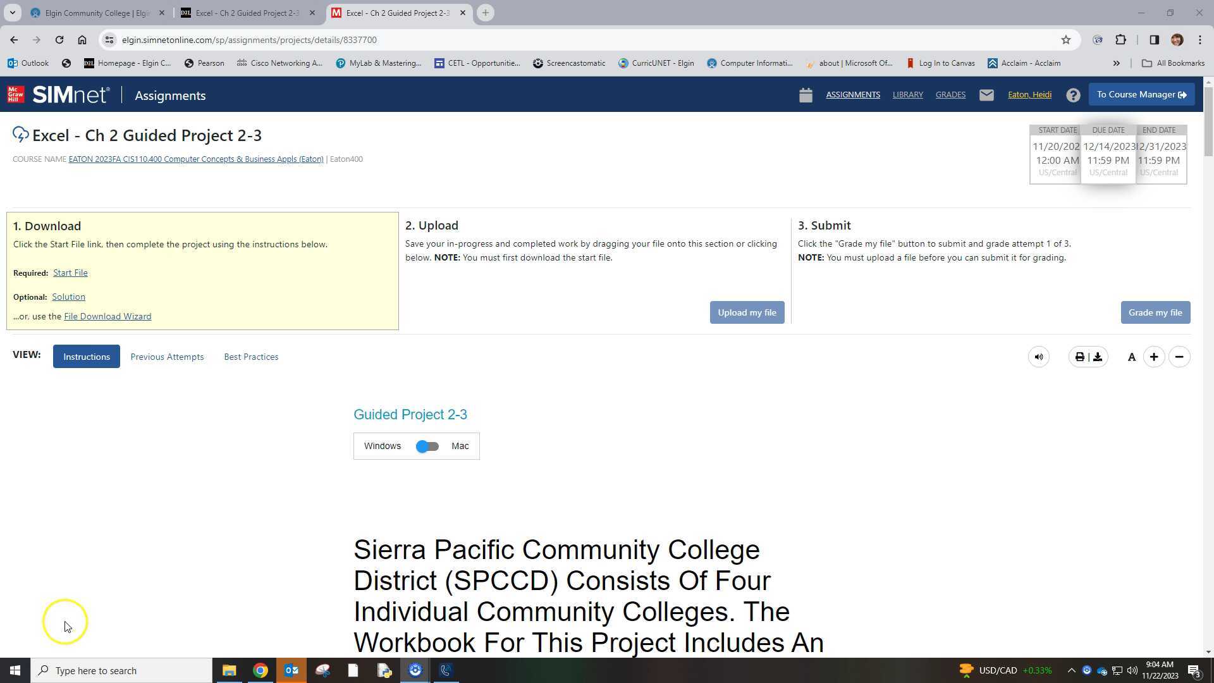Show more bookmarks via chevron

[1116, 63]
